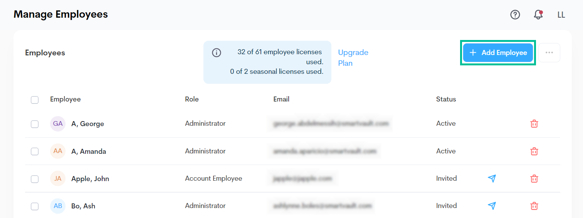The width and height of the screenshot is (583, 218).
Task: Click the Status column header
Action: (446, 99)
